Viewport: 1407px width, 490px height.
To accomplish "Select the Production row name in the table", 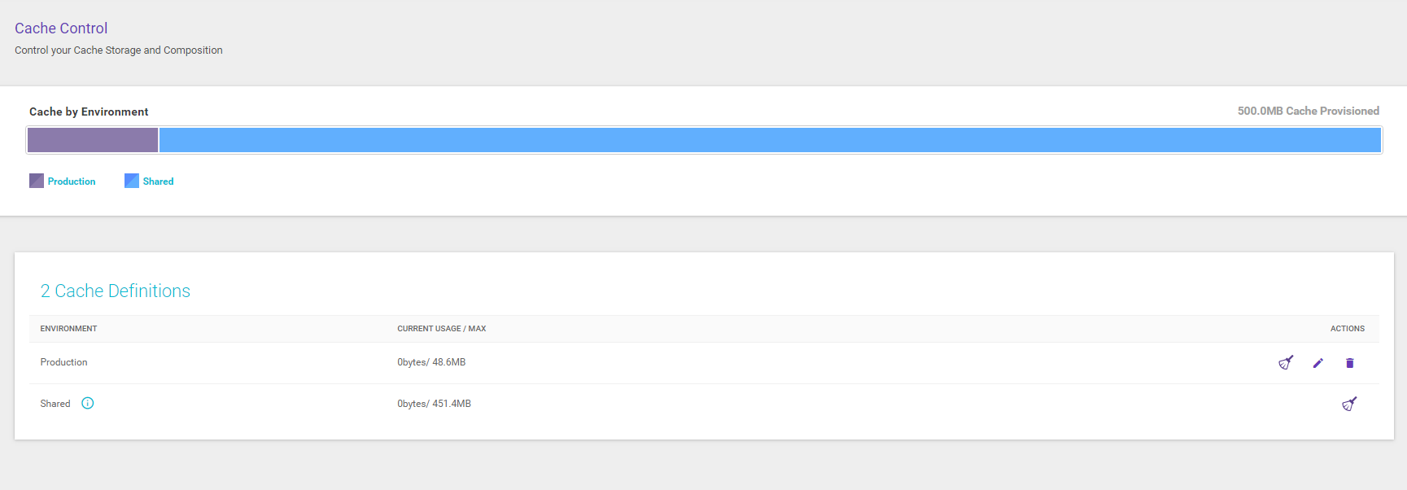I will (x=63, y=362).
